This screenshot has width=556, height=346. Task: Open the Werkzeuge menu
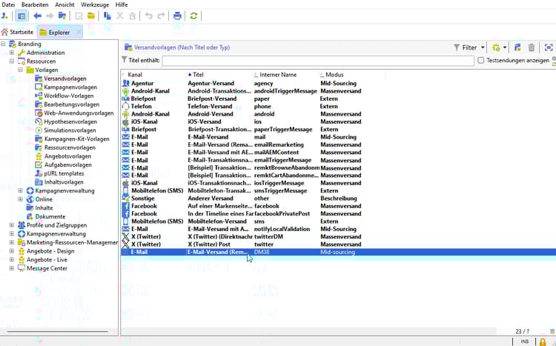coord(95,4)
